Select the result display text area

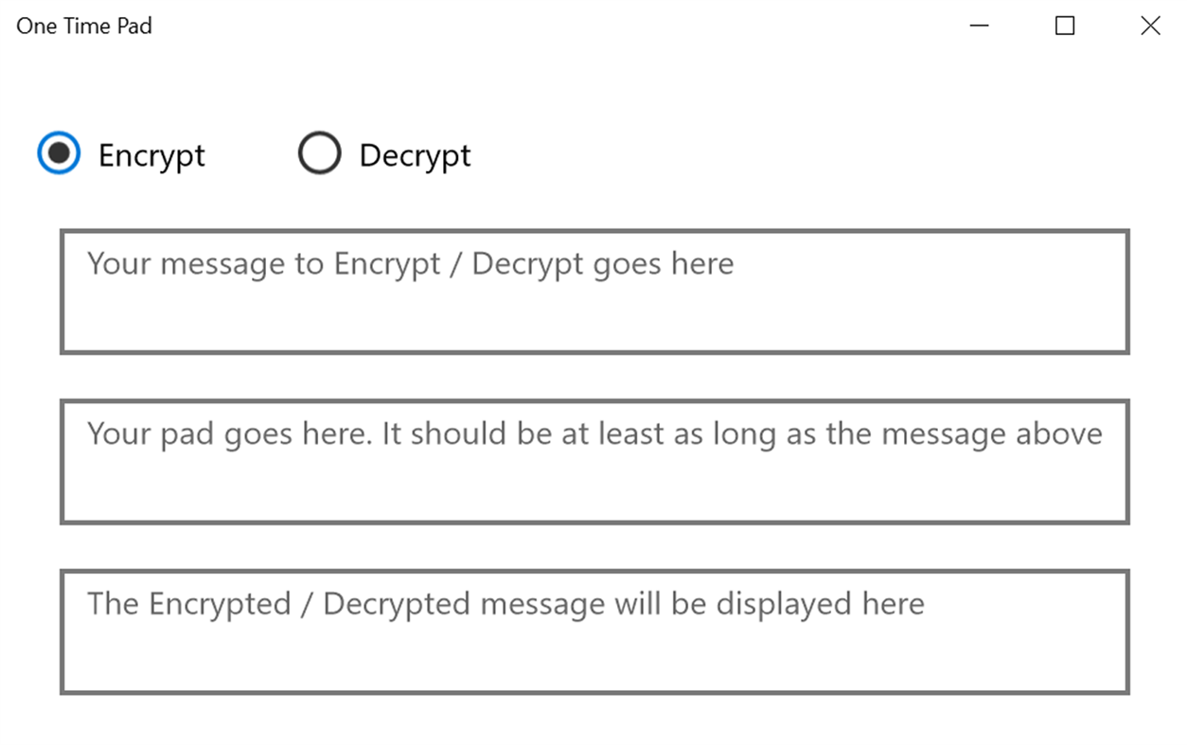[594, 632]
